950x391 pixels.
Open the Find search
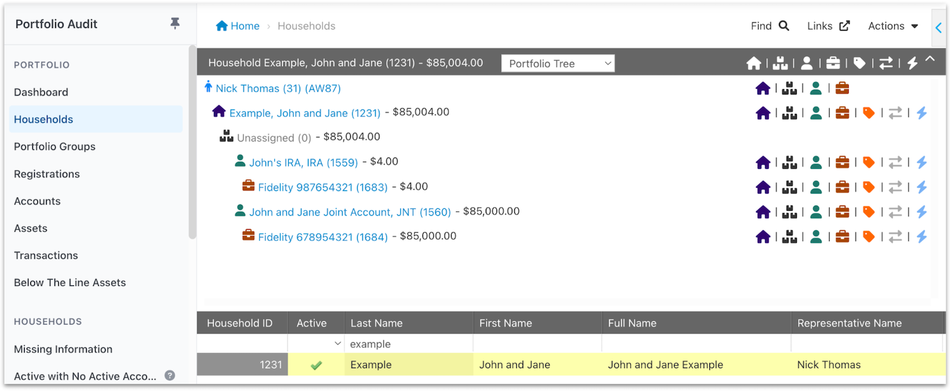point(770,26)
